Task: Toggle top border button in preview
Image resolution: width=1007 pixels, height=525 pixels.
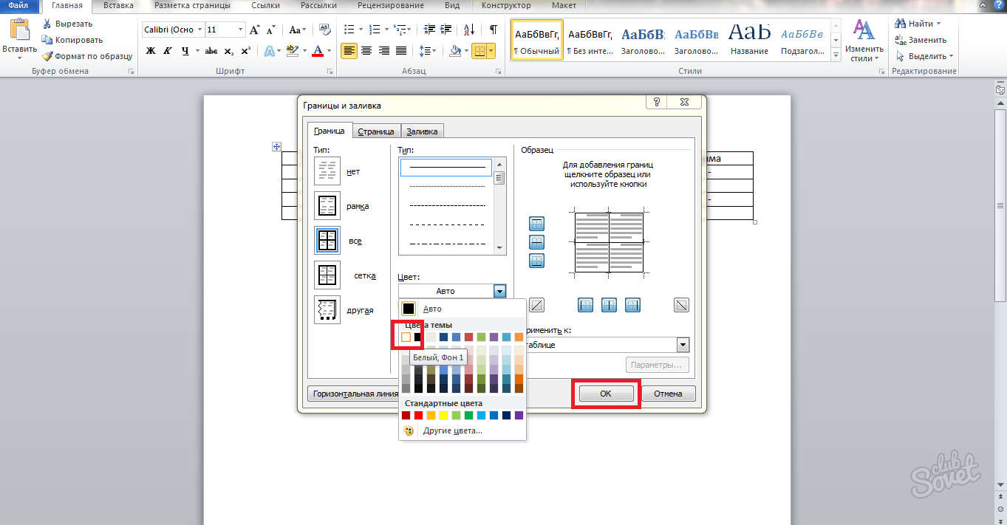Action: 537,224
